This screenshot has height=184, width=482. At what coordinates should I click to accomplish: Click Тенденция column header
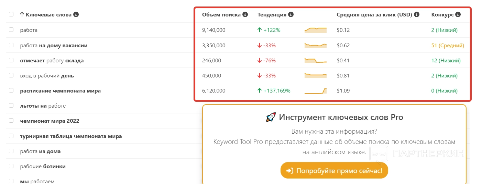pos(272,14)
